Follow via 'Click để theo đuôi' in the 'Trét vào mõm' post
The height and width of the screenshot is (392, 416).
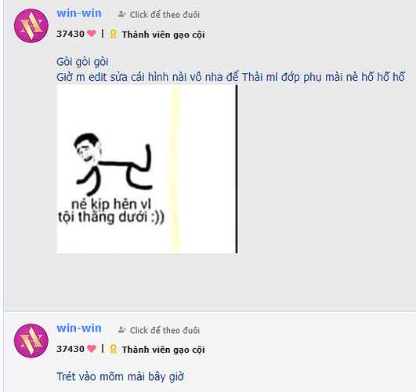click(165, 330)
